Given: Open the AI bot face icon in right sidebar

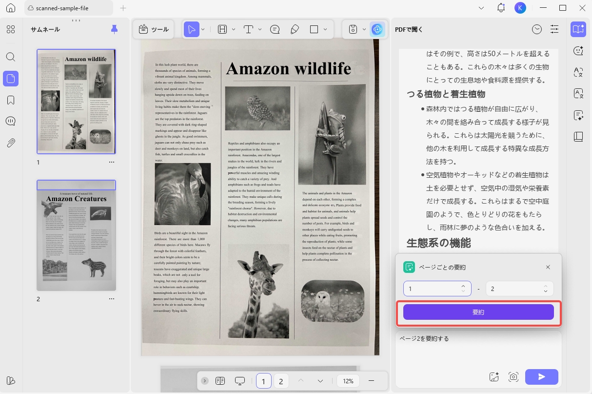Looking at the screenshot, I should click(578, 51).
